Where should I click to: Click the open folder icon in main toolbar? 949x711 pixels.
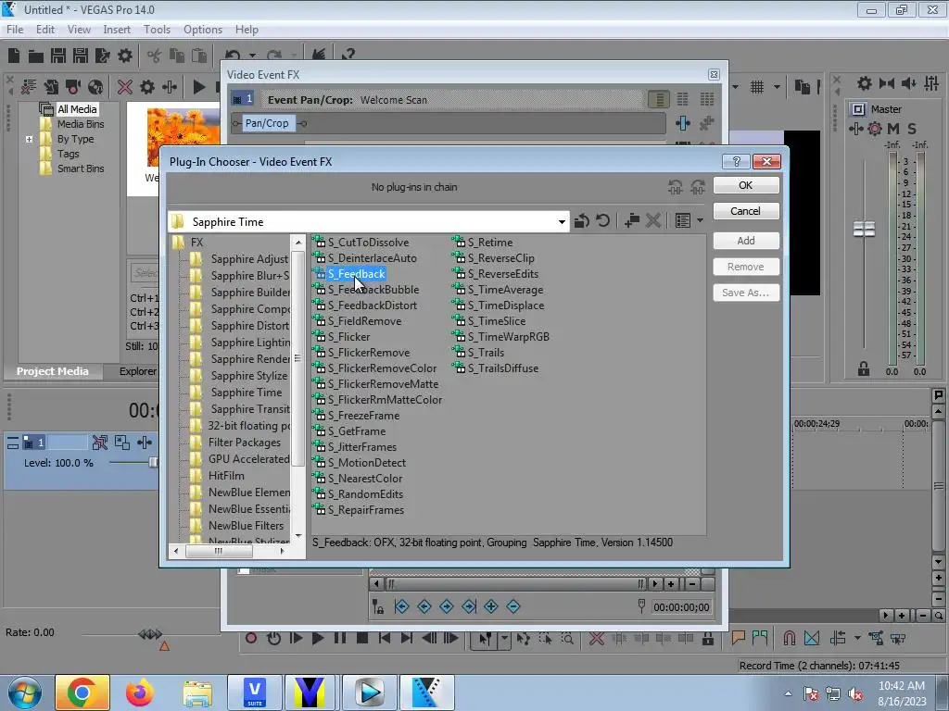(36, 56)
